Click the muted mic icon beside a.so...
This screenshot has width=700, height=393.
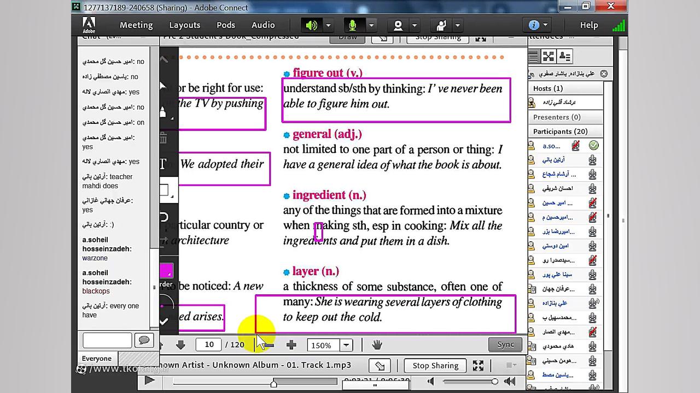576,146
